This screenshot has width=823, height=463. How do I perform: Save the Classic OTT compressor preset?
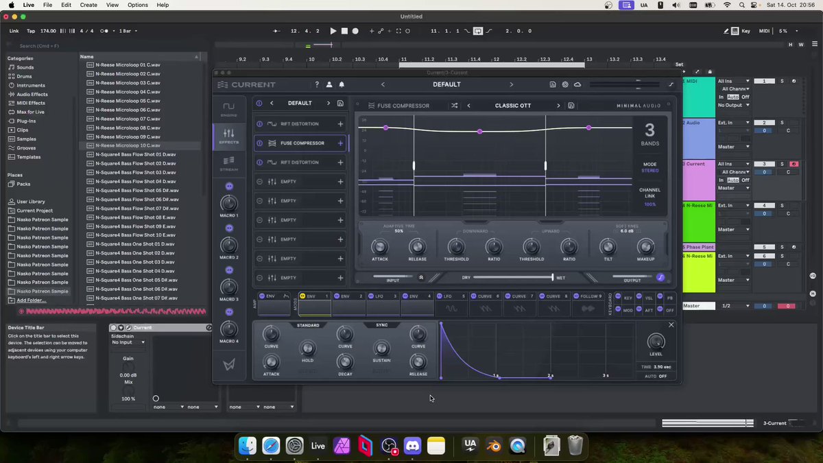(x=571, y=106)
